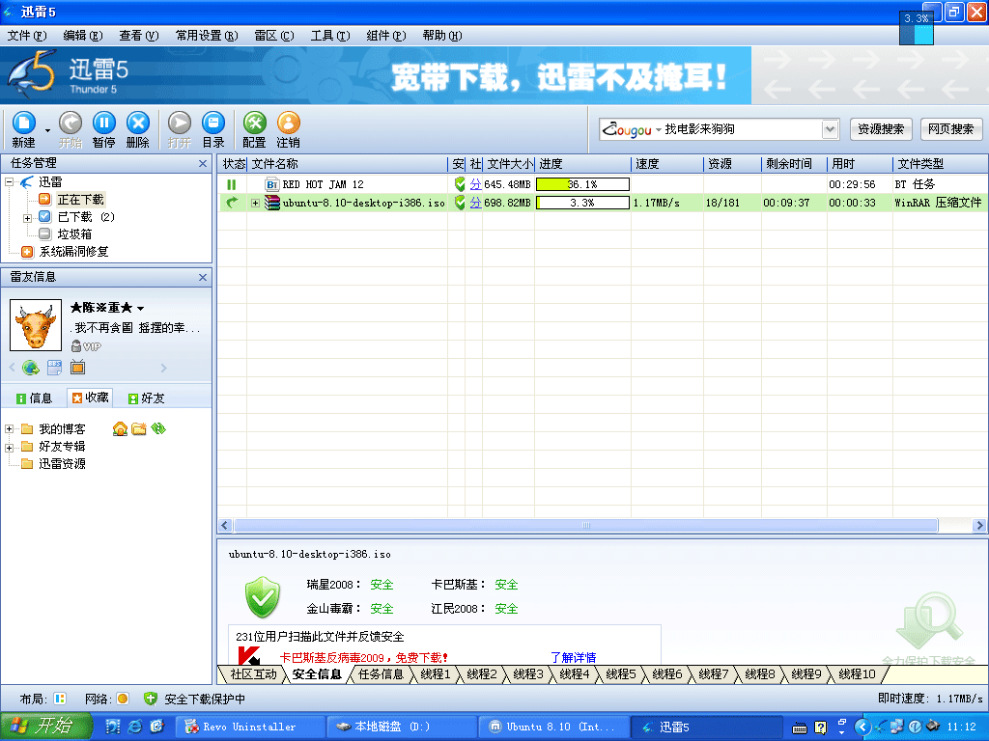989x741 pixels.
Task: Click the home icon in the favorites toolbar
Action: pos(120,429)
